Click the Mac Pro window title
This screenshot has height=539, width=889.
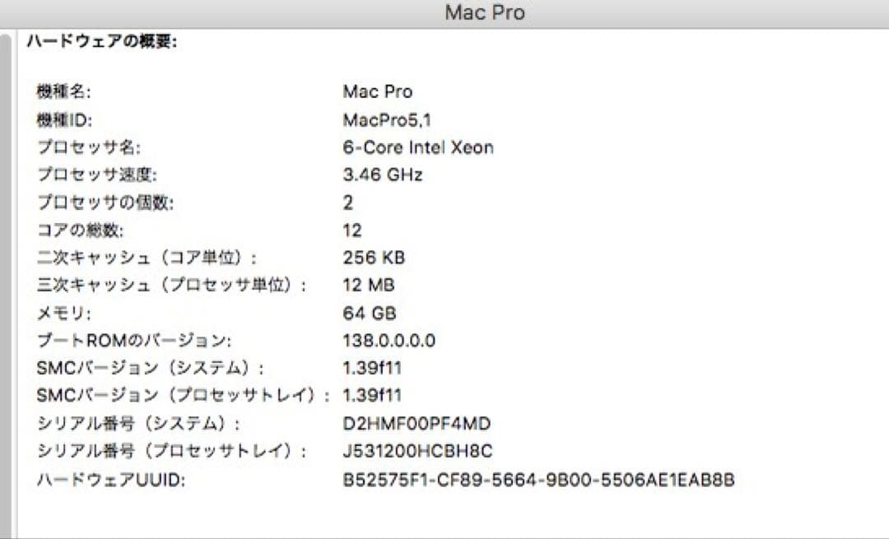tap(484, 12)
